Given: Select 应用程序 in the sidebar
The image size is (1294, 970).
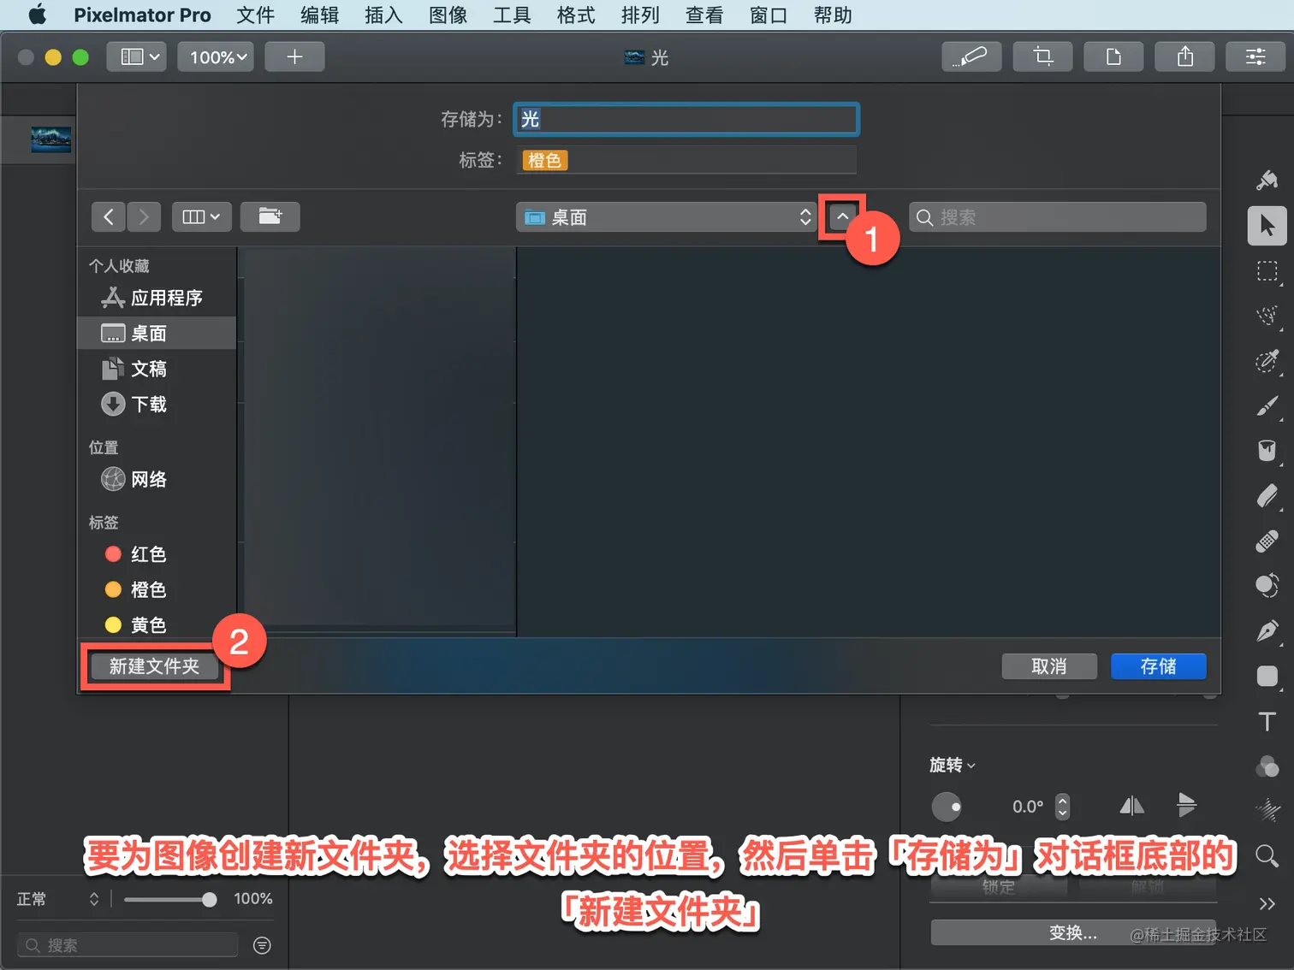Looking at the screenshot, I should [x=157, y=298].
